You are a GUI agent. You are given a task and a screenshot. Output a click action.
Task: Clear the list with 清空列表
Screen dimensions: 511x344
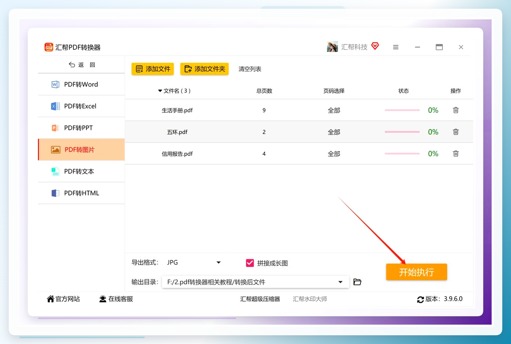(x=250, y=69)
